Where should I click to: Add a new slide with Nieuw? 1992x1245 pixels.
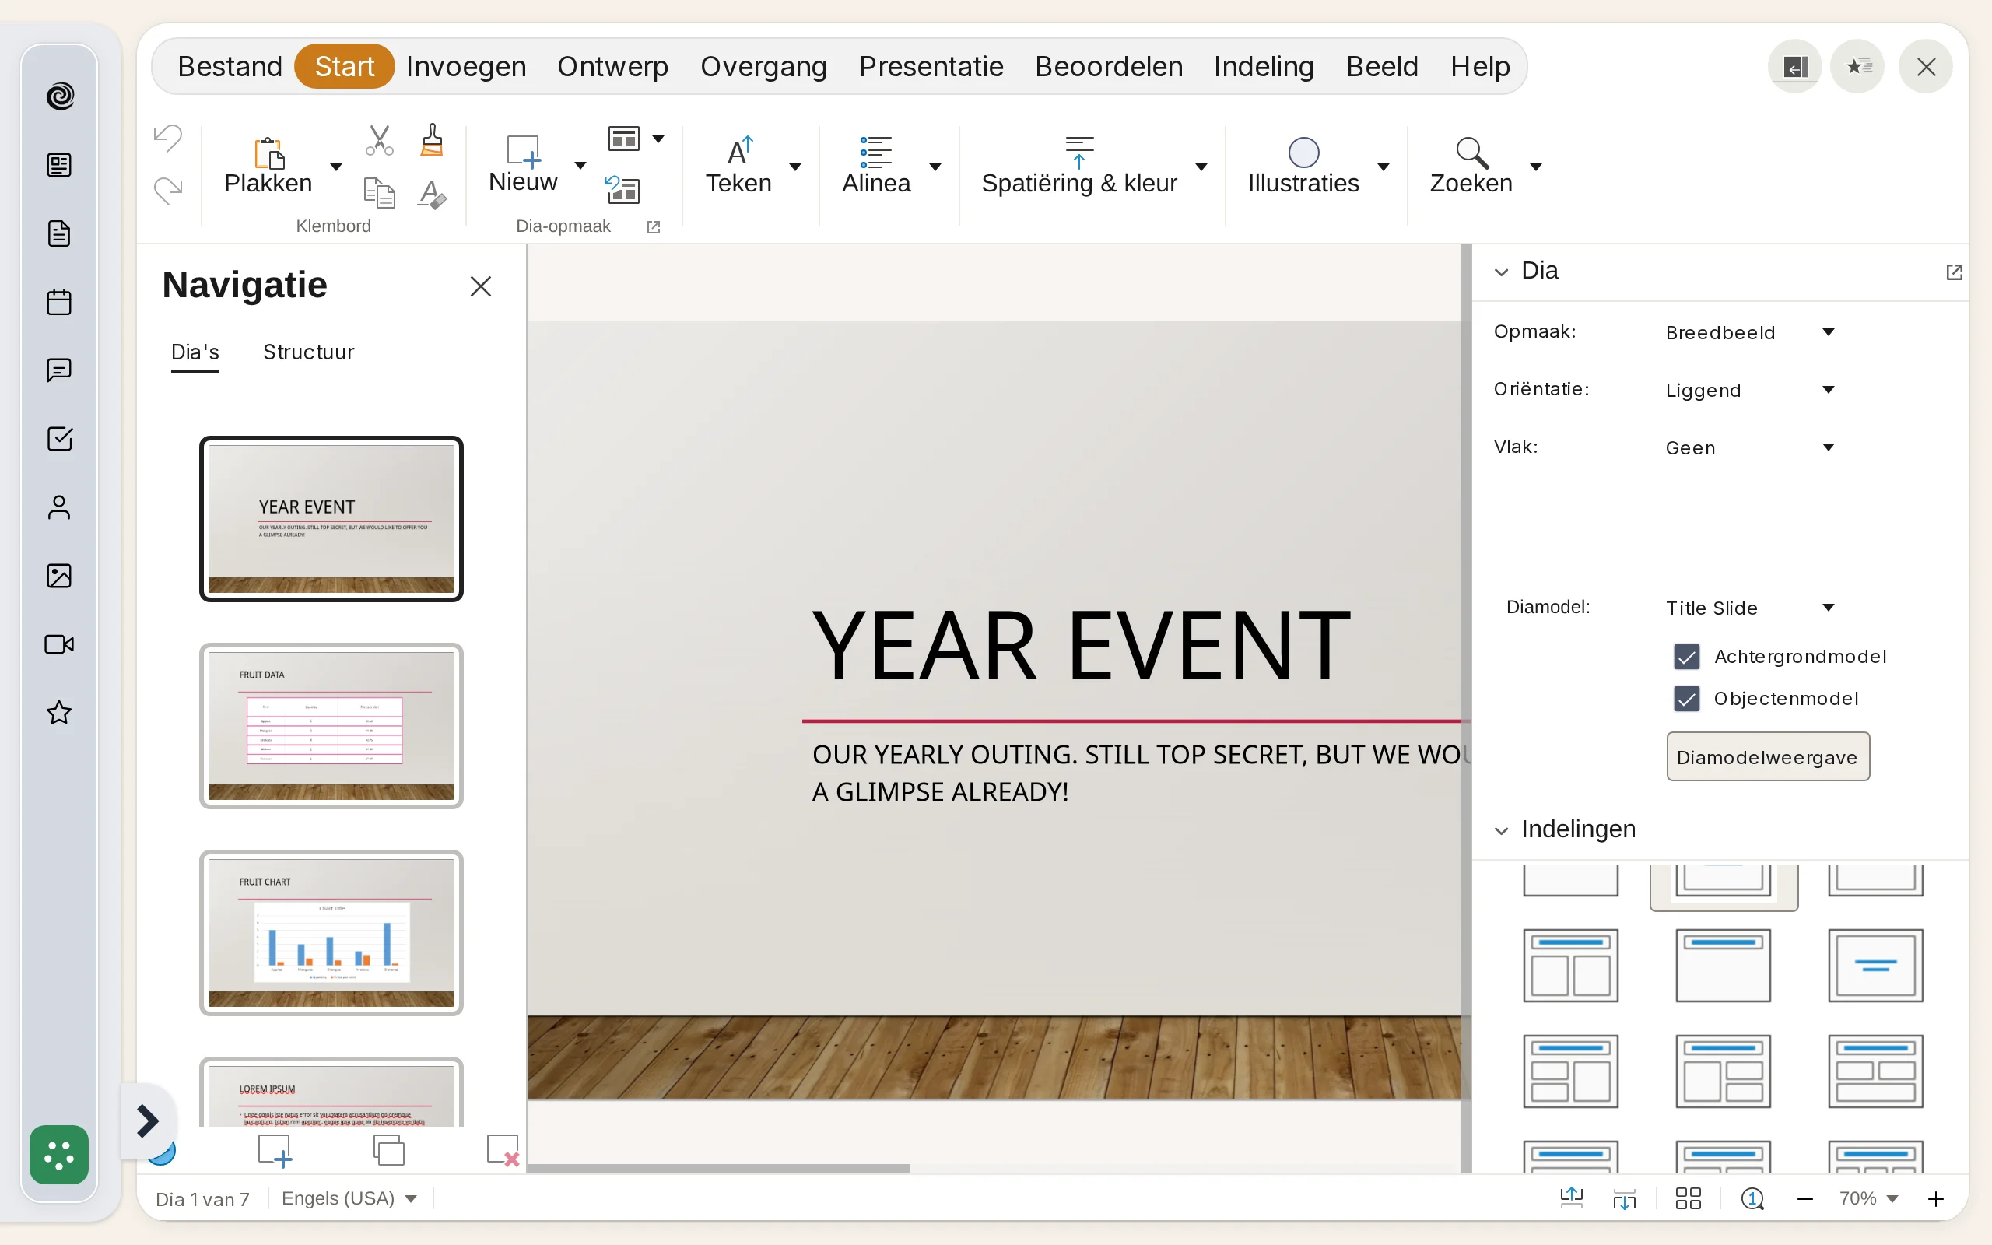click(x=524, y=164)
